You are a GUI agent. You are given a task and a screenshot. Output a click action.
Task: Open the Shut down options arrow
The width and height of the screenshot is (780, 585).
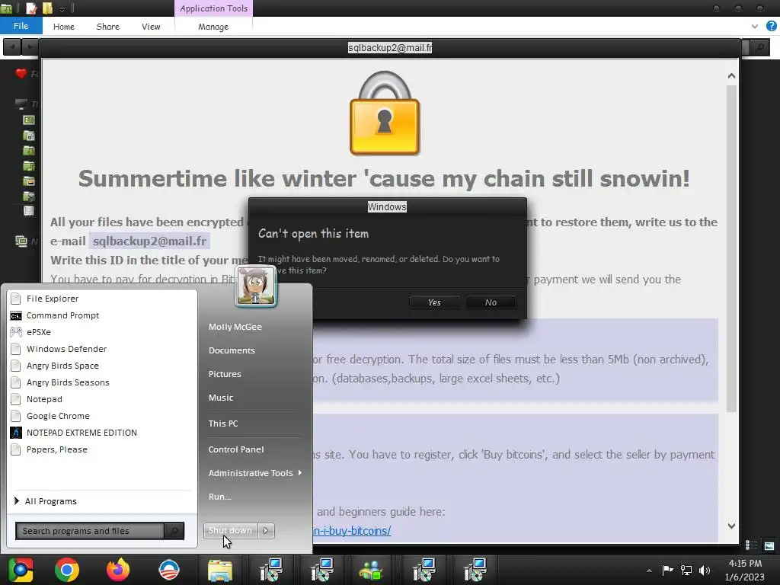(266, 530)
